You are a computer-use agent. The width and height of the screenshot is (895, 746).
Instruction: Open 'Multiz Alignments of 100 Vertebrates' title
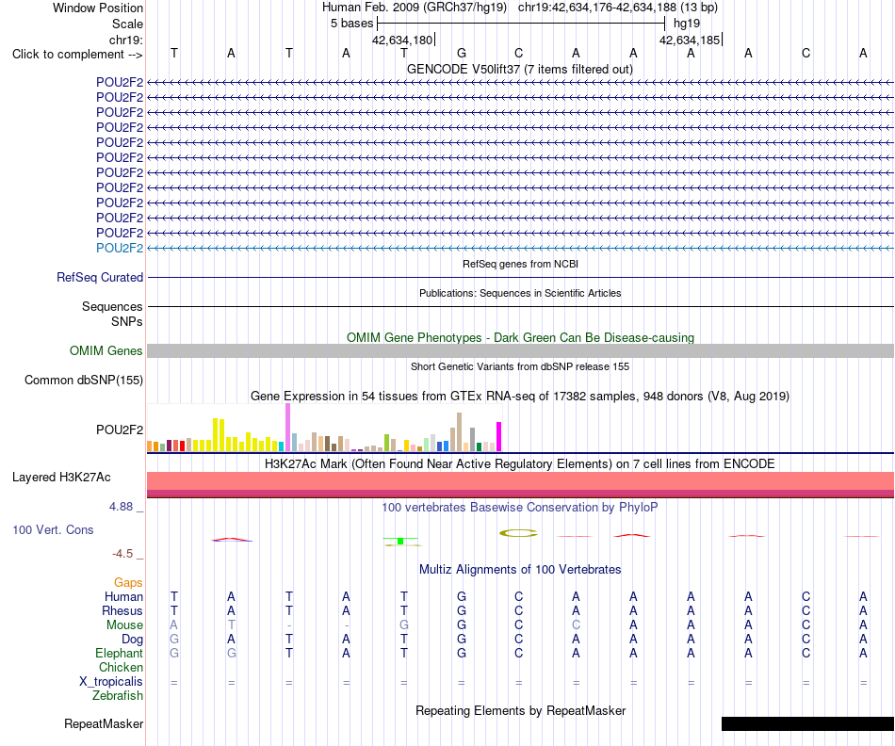click(x=520, y=569)
